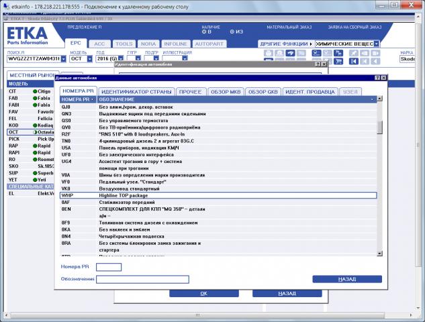Open the МОДЕЛЬ dropdown showing OCT
Image resolution: width=425 pixels, height=322 pixels.
click(x=89, y=59)
